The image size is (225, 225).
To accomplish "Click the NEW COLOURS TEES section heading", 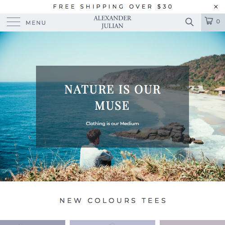I will (x=112, y=201).
